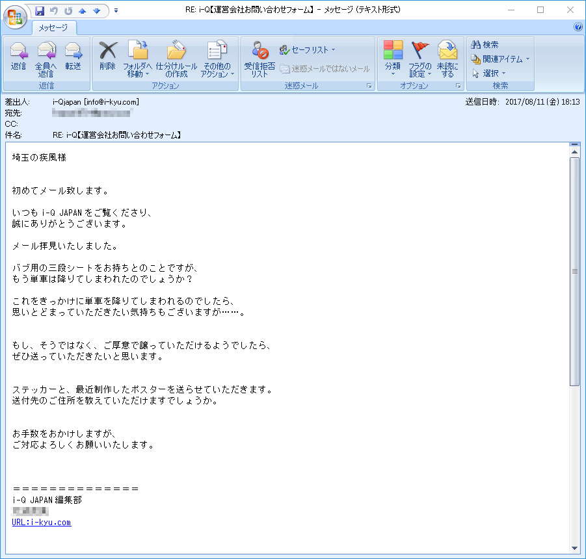The height and width of the screenshot is (559, 586).
Task: Save the message with the floppy icon
Action: point(40,11)
